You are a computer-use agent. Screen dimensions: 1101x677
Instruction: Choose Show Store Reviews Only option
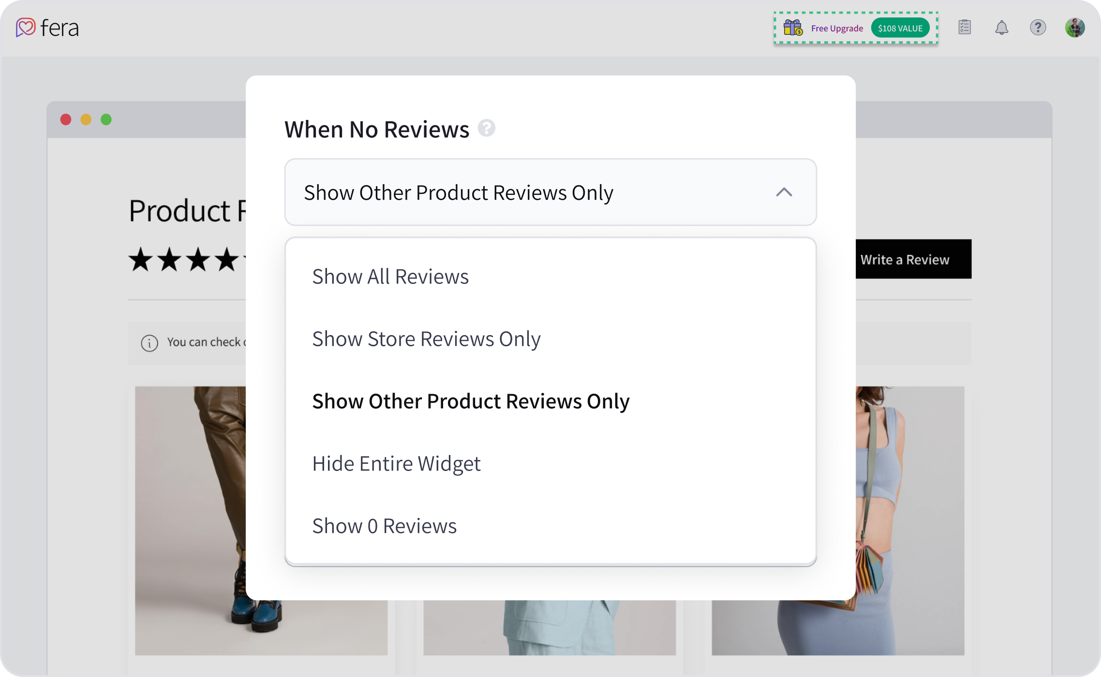(550, 339)
